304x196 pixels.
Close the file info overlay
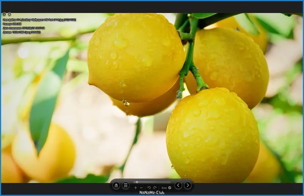click(x=4, y=14)
